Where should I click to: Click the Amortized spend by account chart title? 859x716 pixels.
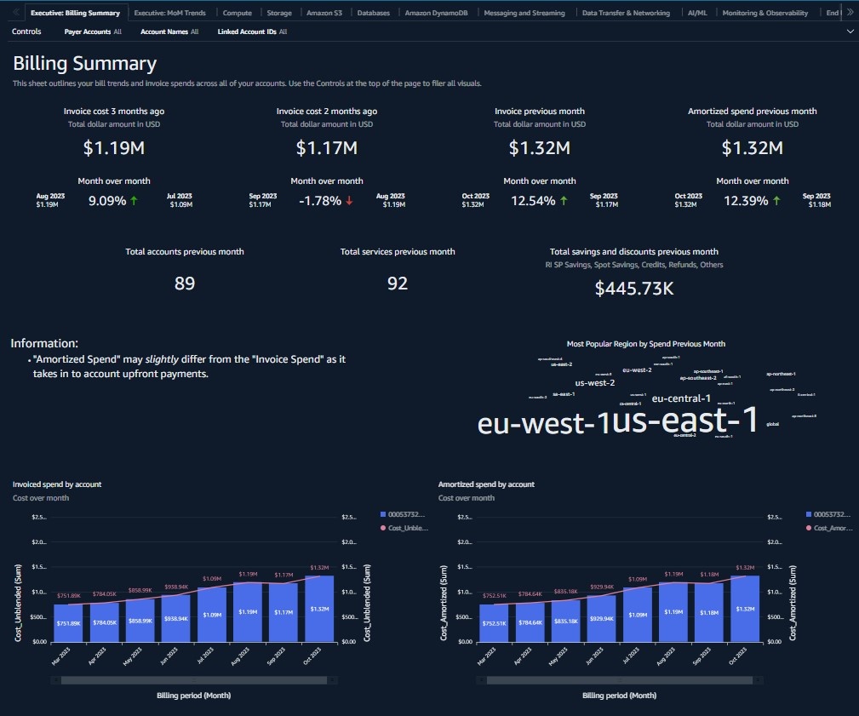pyautogui.click(x=486, y=484)
